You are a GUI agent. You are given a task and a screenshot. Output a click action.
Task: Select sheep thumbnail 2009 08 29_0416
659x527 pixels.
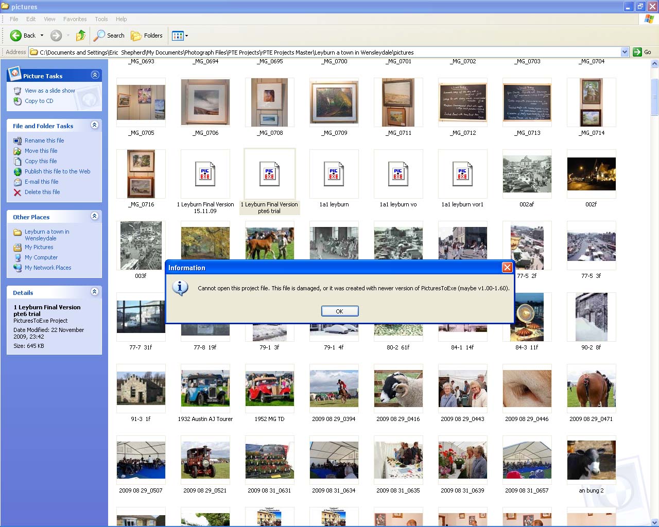(398, 389)
